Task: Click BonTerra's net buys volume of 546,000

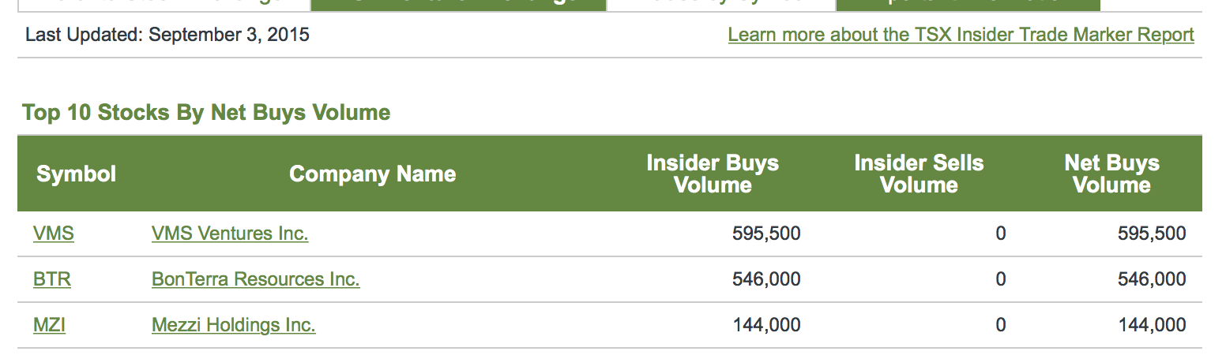Action: 1152,279
